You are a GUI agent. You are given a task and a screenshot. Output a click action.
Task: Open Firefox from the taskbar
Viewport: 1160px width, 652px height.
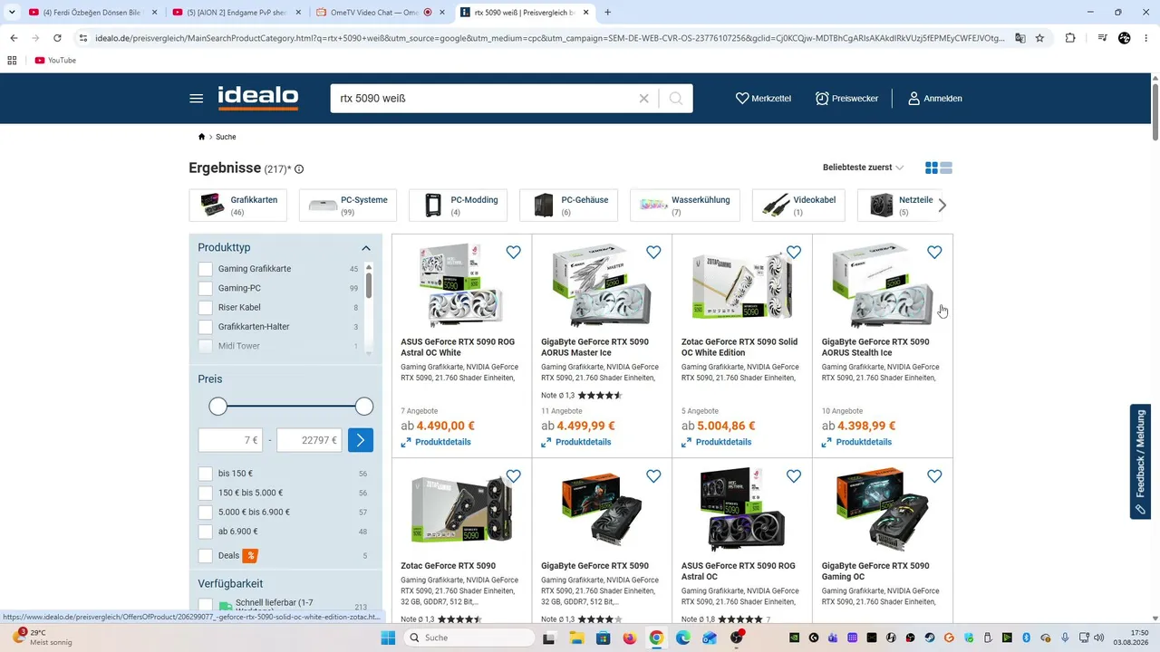(630, 638)
